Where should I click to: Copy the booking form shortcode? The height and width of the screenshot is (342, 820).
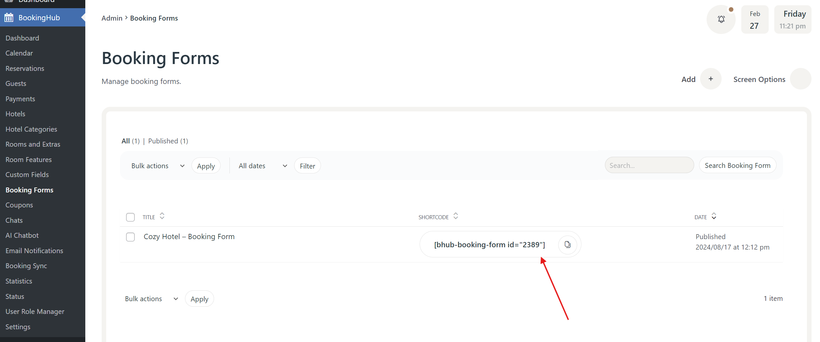pos(567,244)
